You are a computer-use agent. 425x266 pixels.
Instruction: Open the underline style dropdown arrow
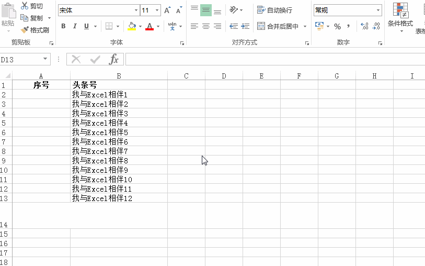96,26
